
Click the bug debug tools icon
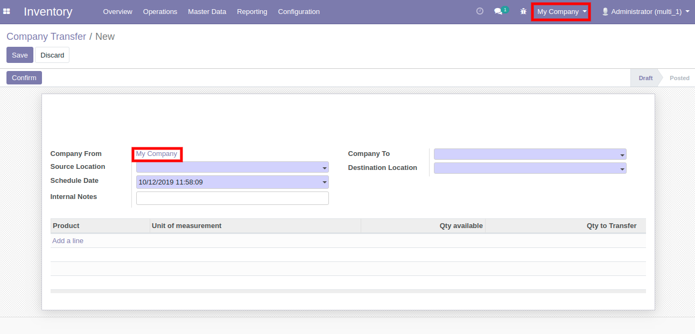pyautogui.click(x=523, y=11)
